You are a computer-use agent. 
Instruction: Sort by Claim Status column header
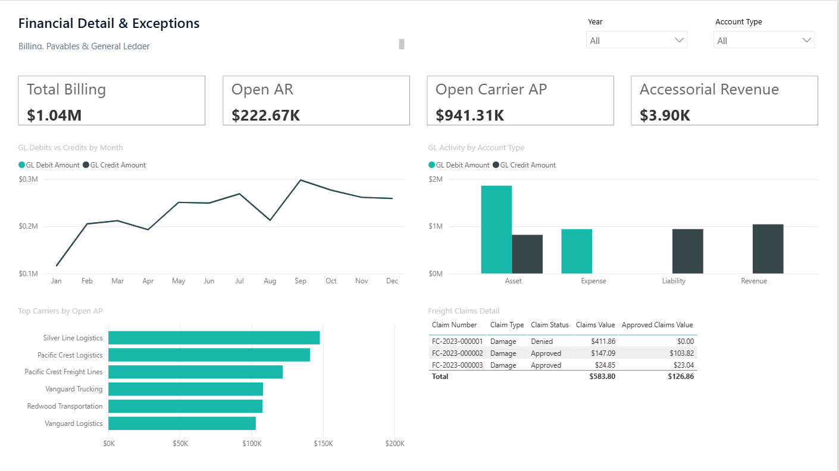(x=550, y=325)
